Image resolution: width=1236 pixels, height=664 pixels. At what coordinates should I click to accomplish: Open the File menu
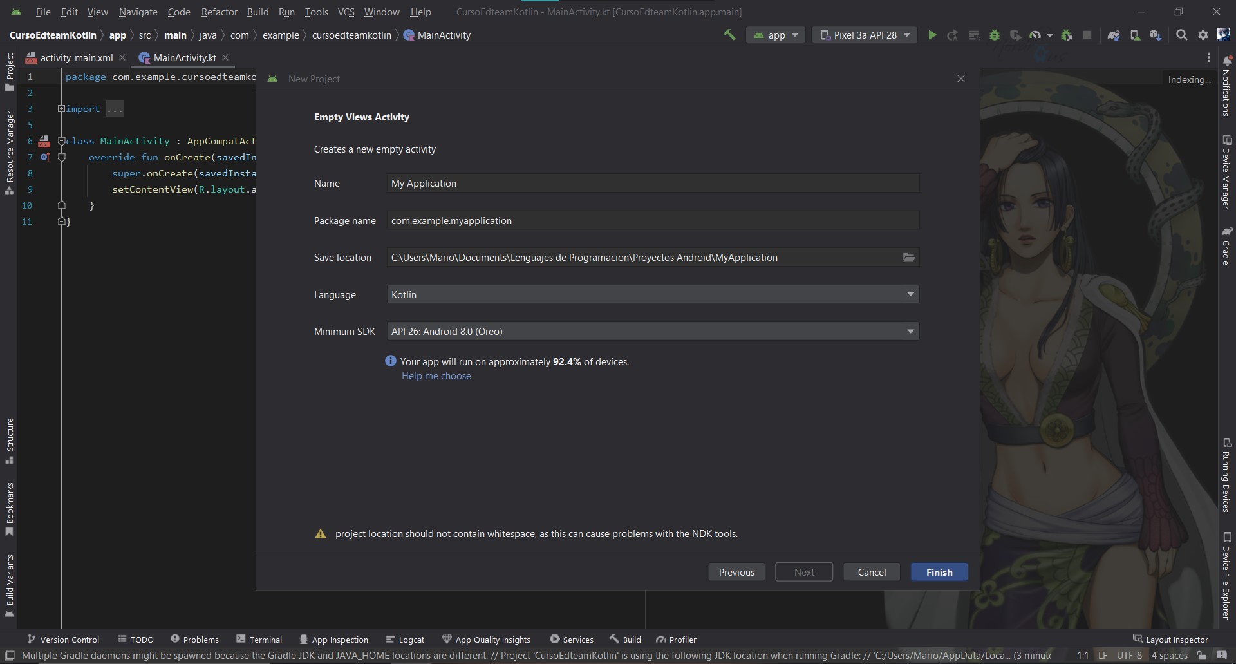click(43, 12)
